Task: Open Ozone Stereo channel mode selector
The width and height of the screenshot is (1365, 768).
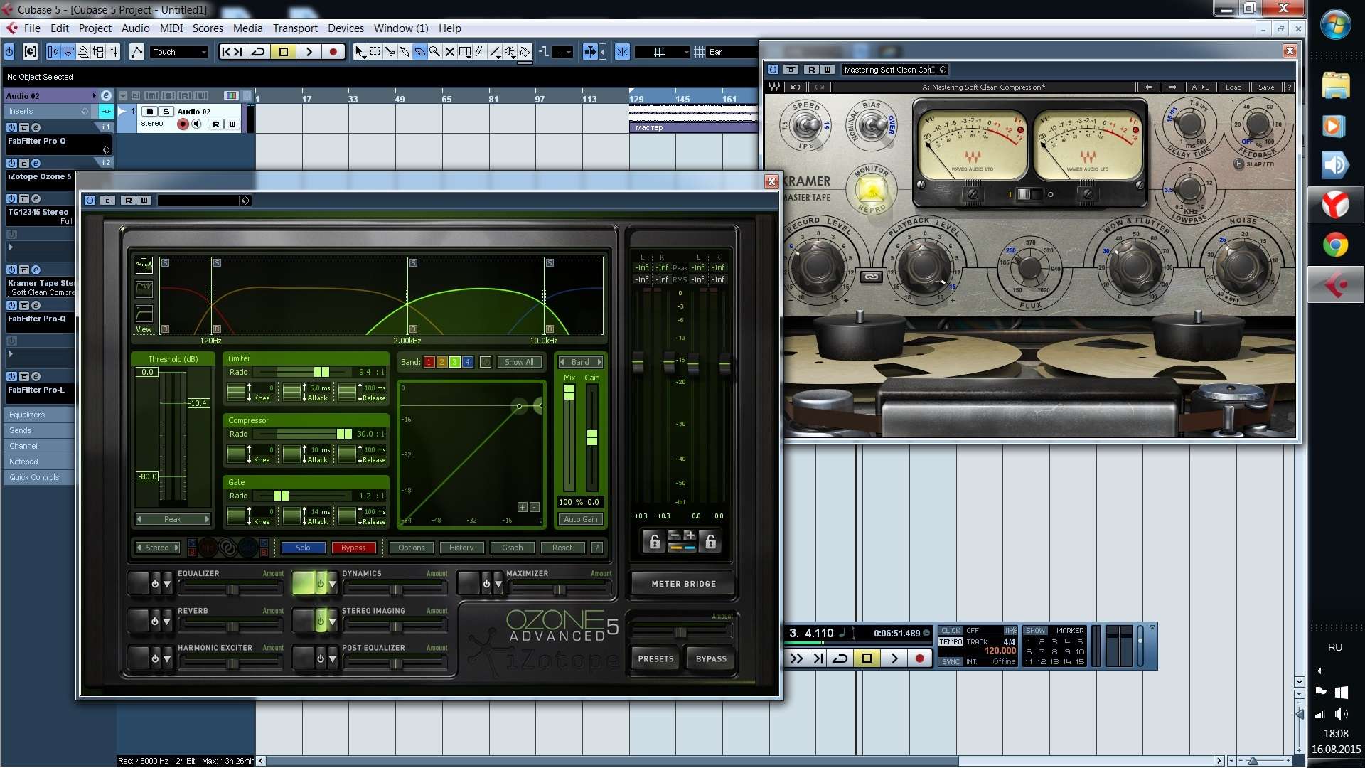Action: pyautogui.click(x=158, y=548)
